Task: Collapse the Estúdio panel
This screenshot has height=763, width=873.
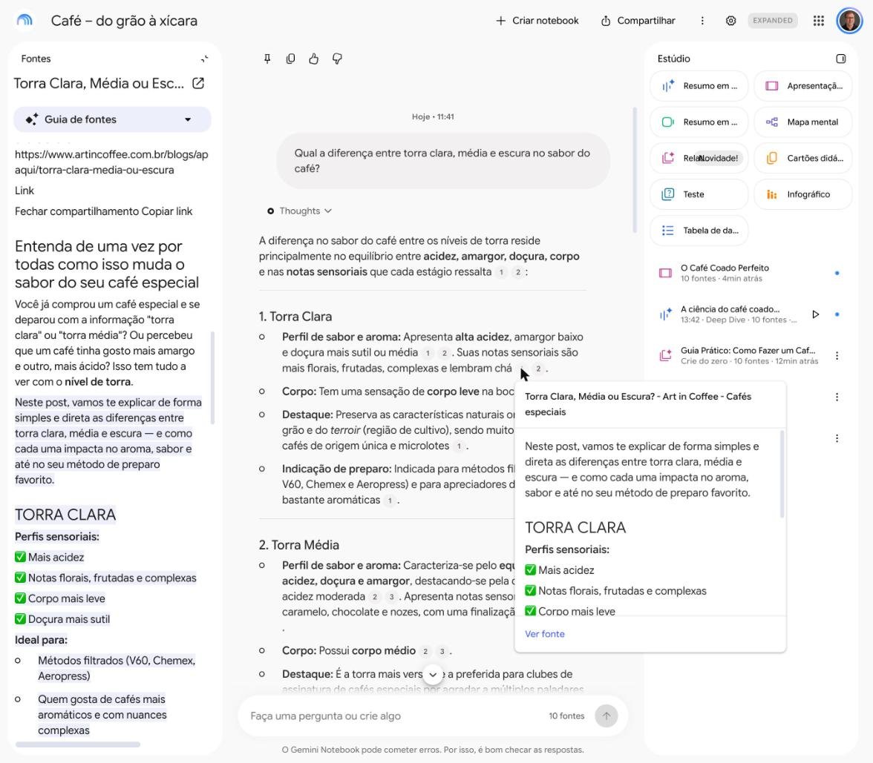Action: (840, 59)
